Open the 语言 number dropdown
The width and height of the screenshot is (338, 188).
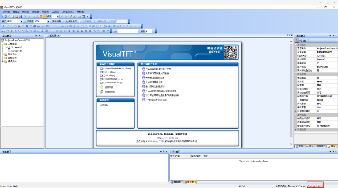tap(58, 16)
